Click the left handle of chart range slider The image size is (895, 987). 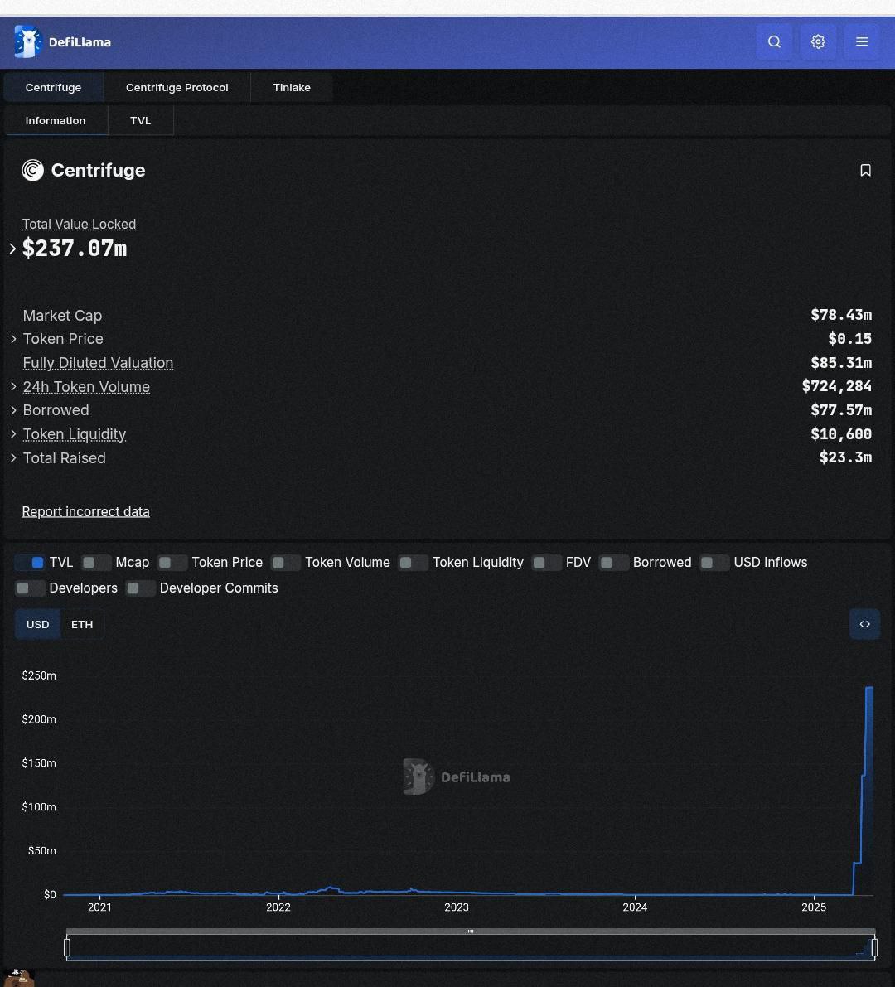[67, 947]
